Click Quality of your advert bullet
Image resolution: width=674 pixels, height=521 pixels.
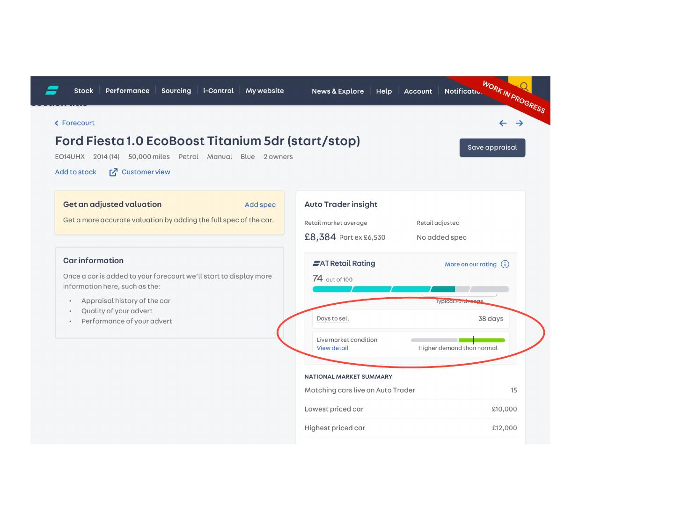pyautogui.click(x=117, y=311)
